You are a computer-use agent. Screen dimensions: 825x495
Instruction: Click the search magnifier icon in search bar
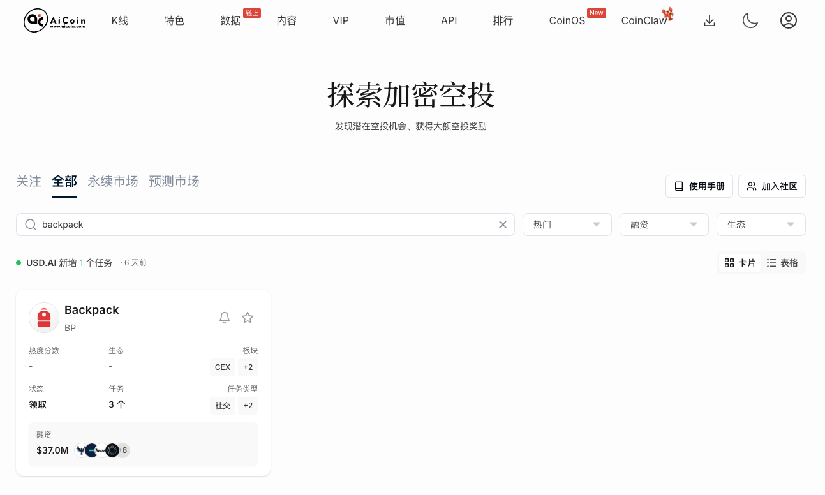30,225
